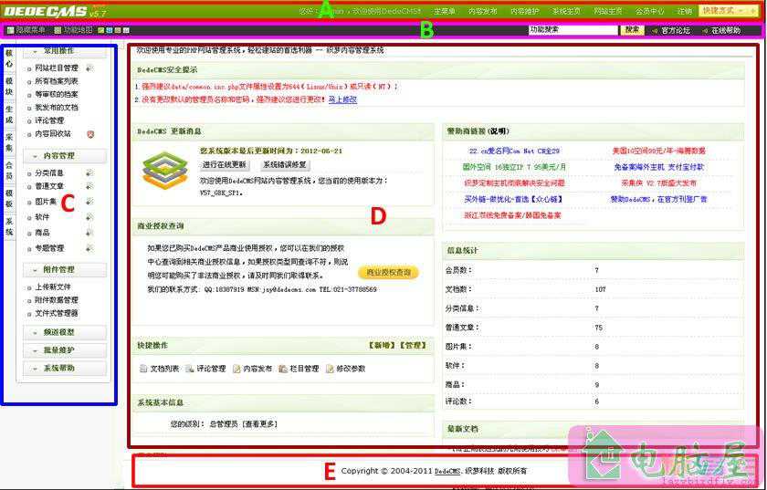Open 等审核的档案 in sidebar

point(57,94)
